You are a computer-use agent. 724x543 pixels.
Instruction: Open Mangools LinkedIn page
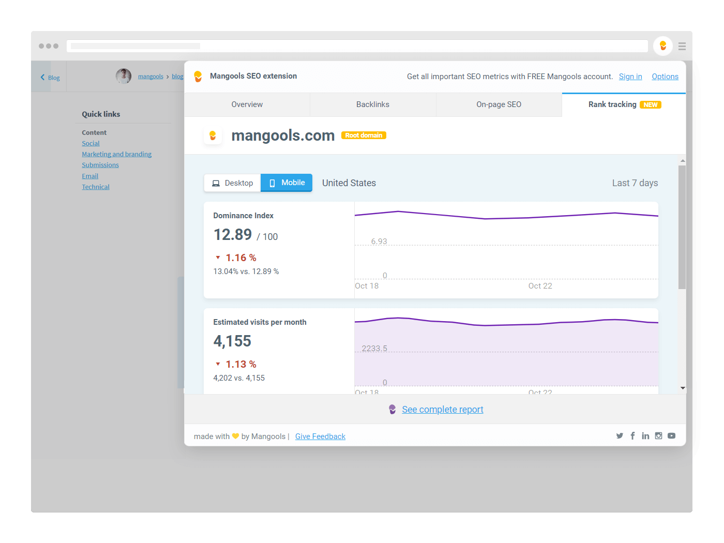645,436
